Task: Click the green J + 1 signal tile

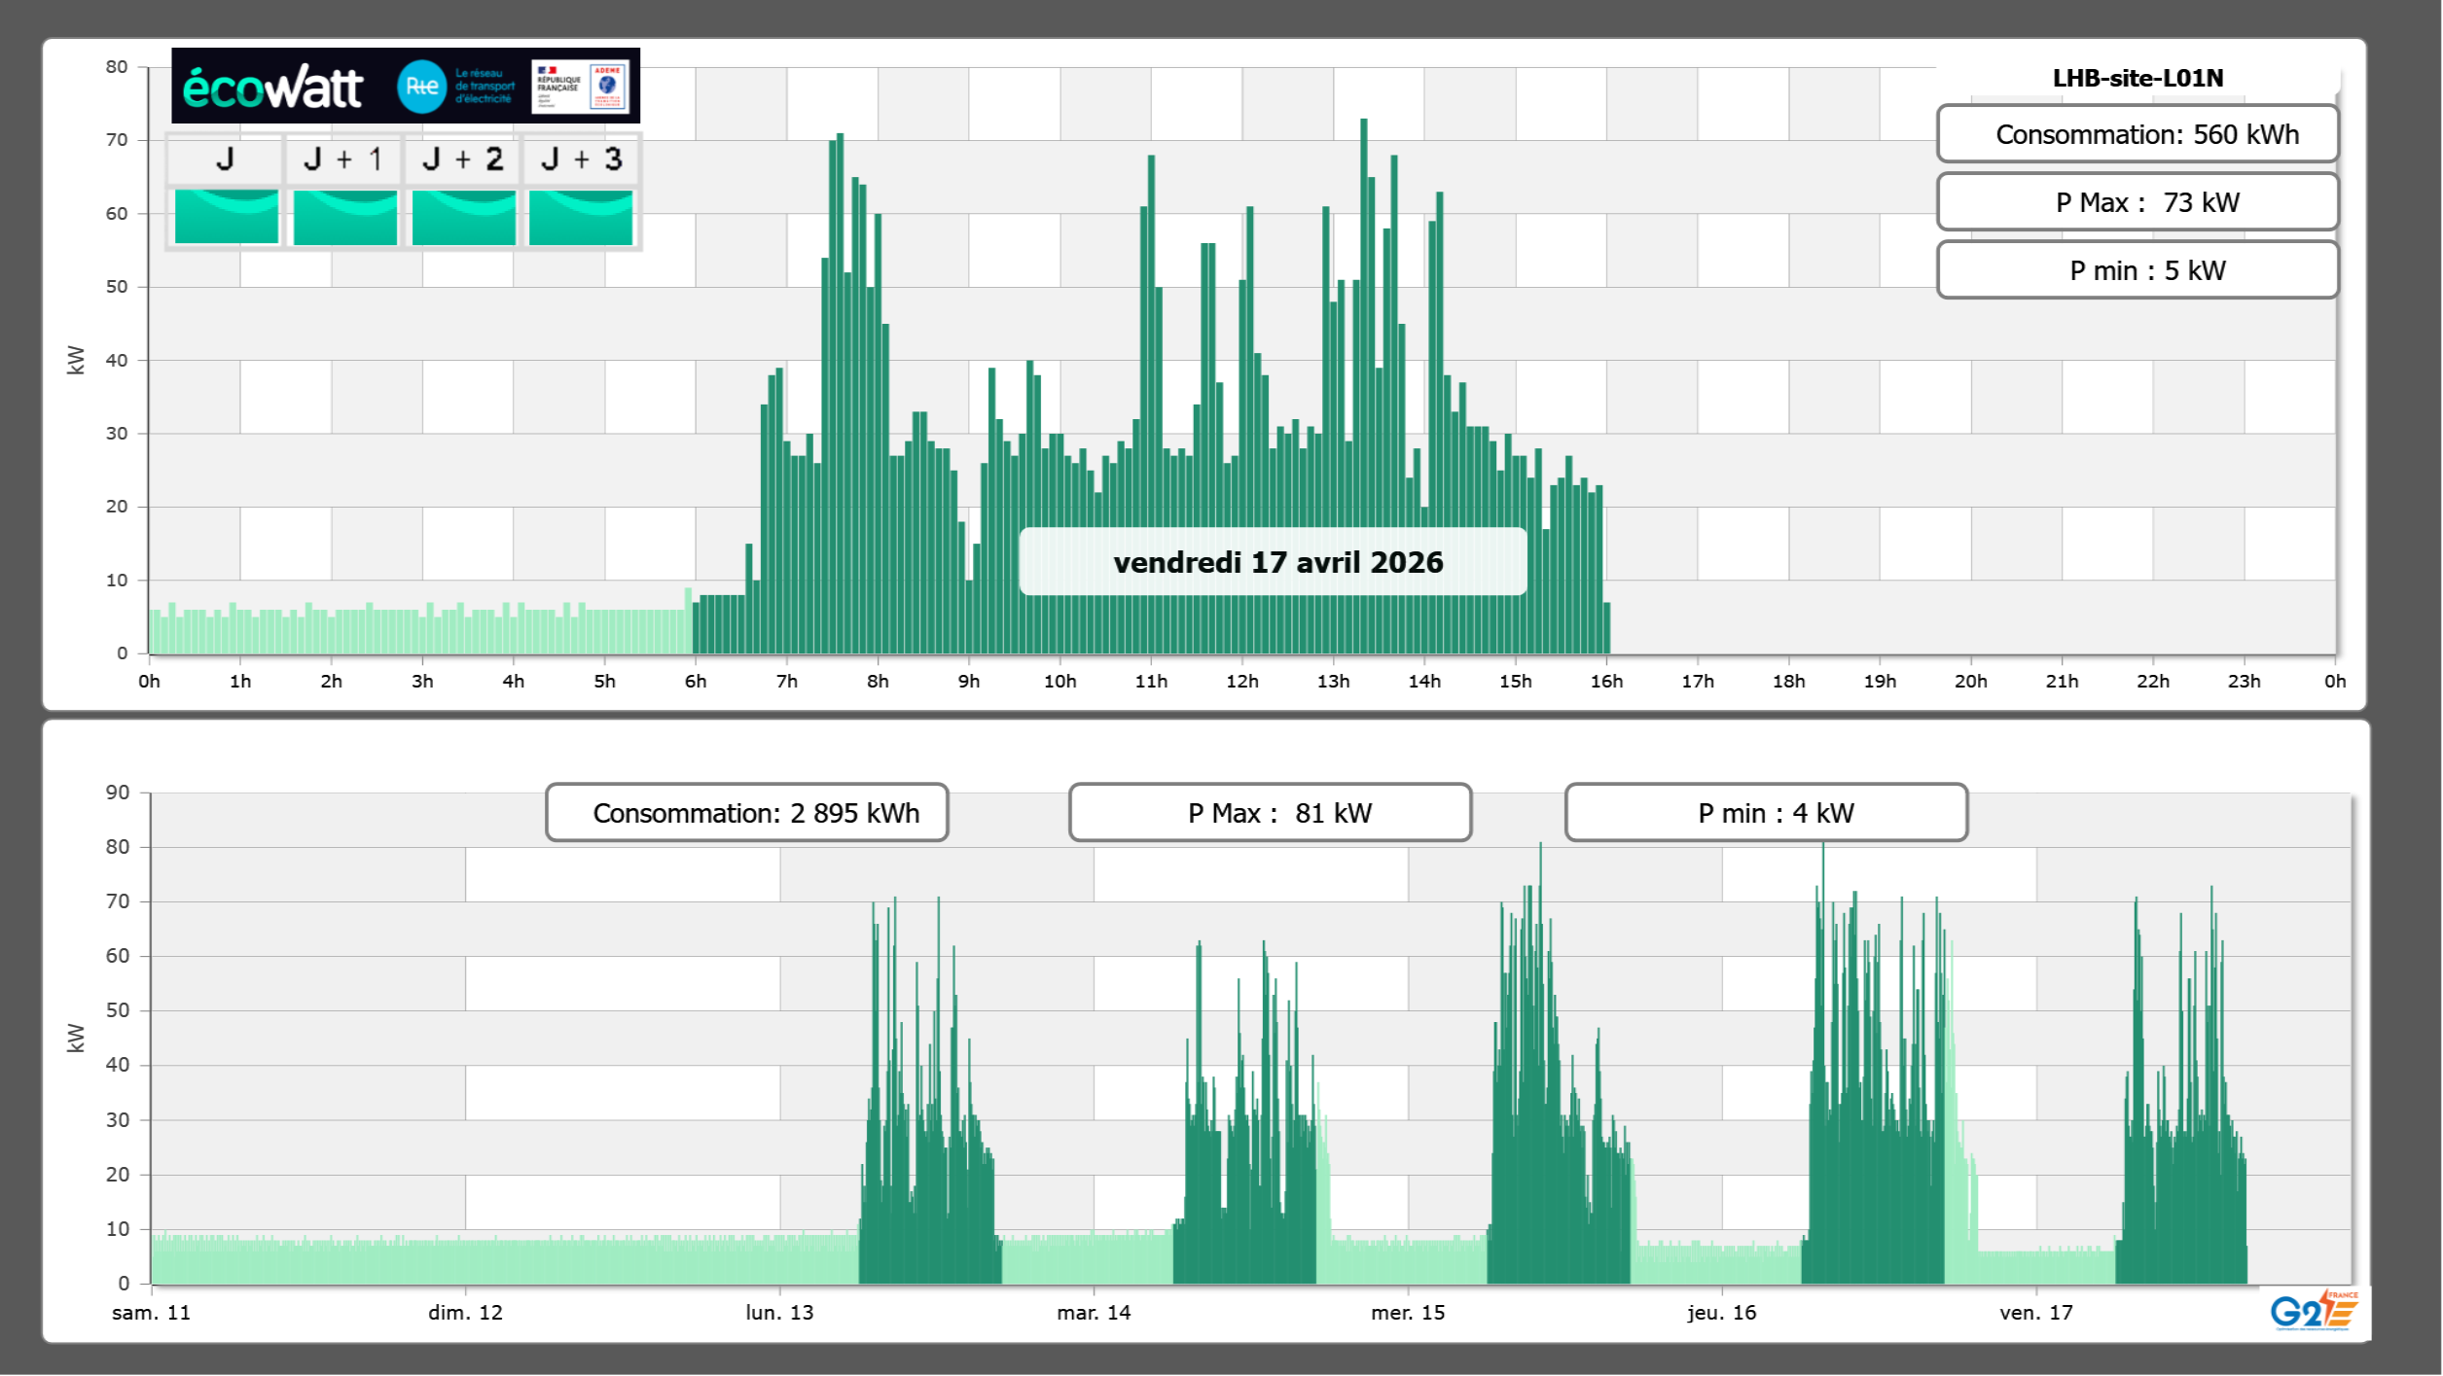Action: (344, 217)
